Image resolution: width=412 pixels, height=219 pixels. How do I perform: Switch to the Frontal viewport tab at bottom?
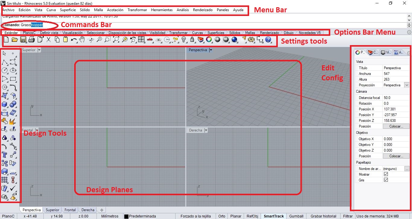click(70, 210)
